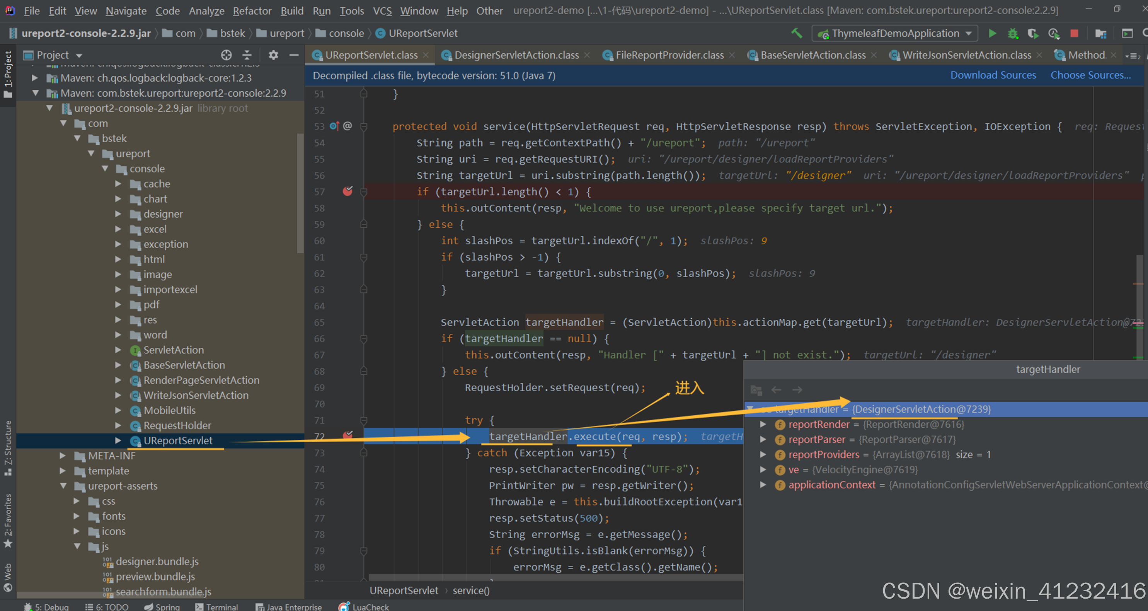Click Choose Sources link

tap(1090, 75)
